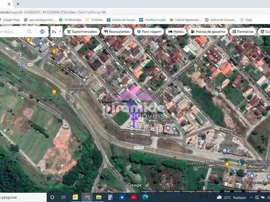Click the yellow pinned app beside Task View

pos(75,197)
